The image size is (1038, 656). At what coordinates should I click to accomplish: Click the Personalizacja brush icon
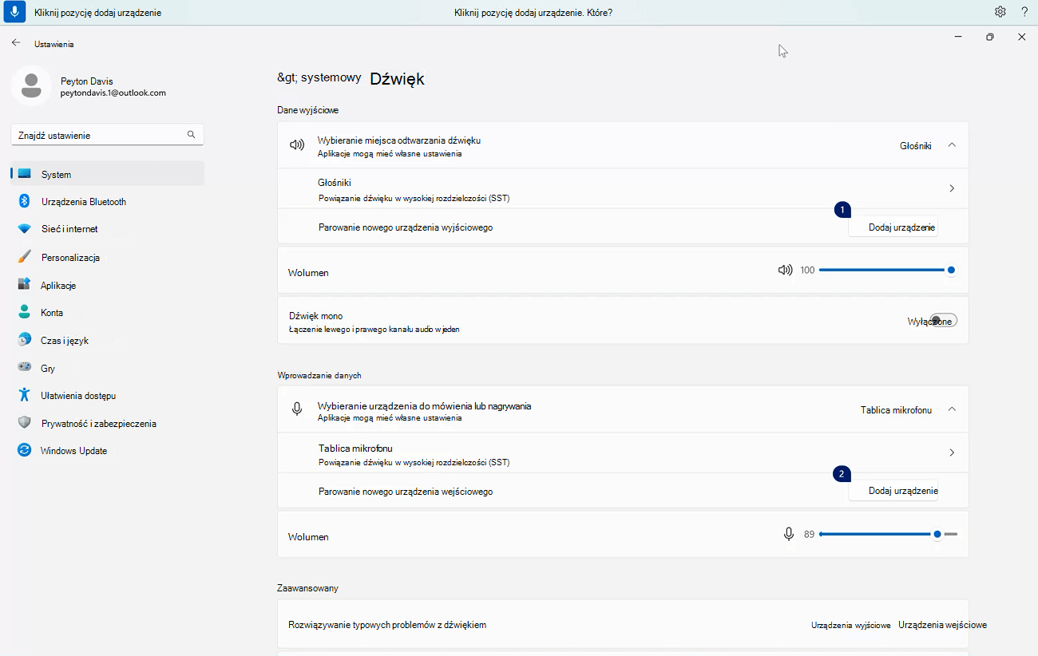(25, 257)
